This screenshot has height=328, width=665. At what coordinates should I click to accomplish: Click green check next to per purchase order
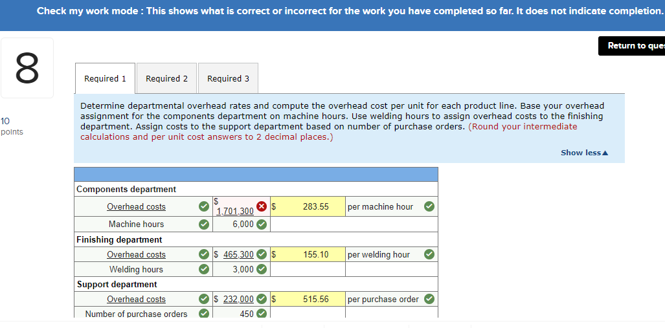point(429,299)
